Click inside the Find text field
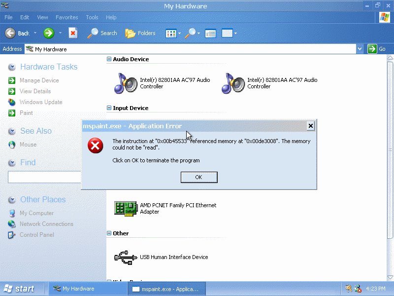Screen dimensions: 394x296 (44, 177)
